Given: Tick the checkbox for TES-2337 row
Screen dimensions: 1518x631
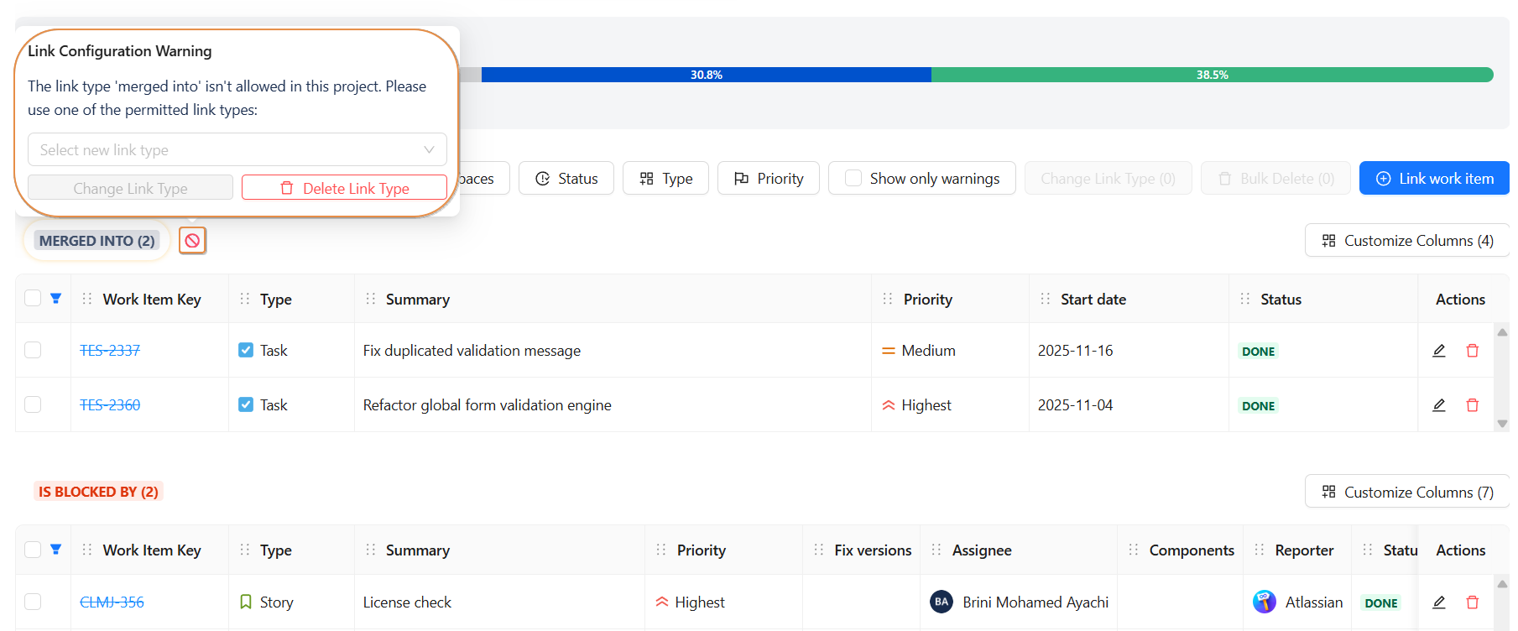Looking at the screenshot, I should pyautogui.click(x=33, y=350).
